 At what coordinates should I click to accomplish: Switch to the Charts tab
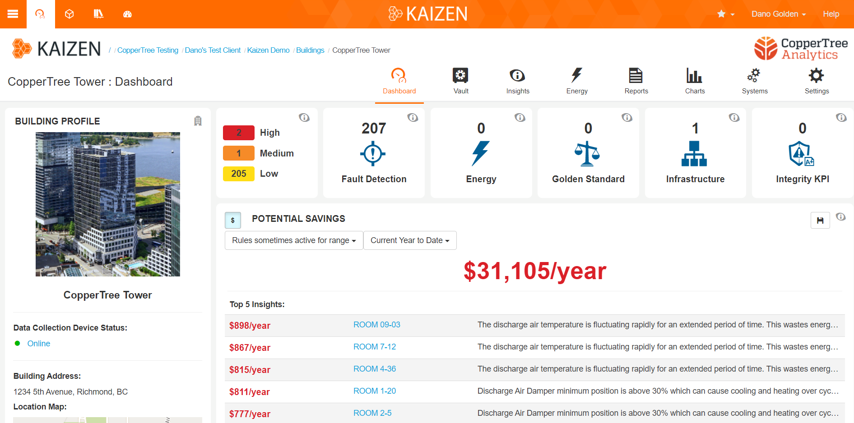coord(695,81)
